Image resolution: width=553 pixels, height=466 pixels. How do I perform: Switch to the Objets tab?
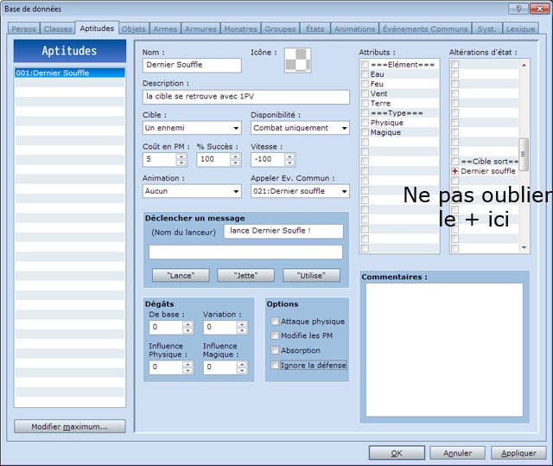click(134, 29)
